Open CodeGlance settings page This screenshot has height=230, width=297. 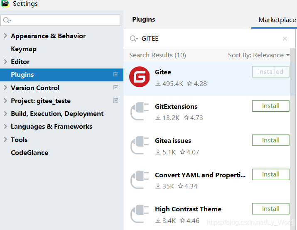[29, 153]
